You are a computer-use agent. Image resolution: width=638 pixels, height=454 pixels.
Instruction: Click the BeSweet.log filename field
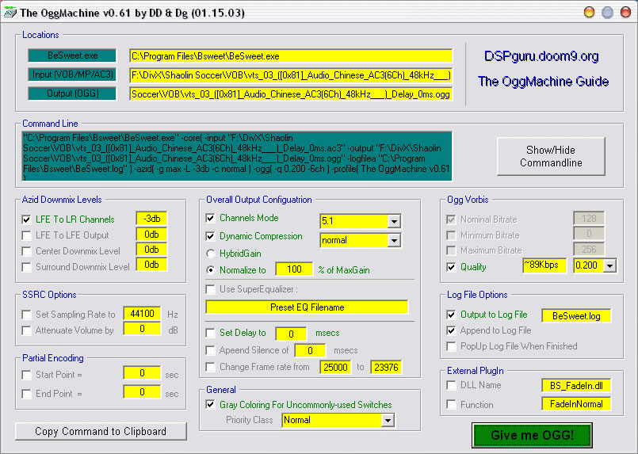576,316
